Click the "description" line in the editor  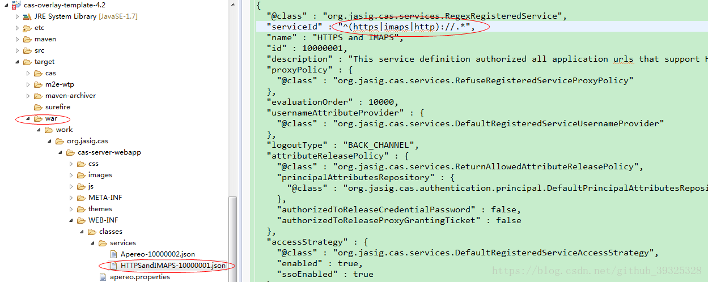coord(487,59)
